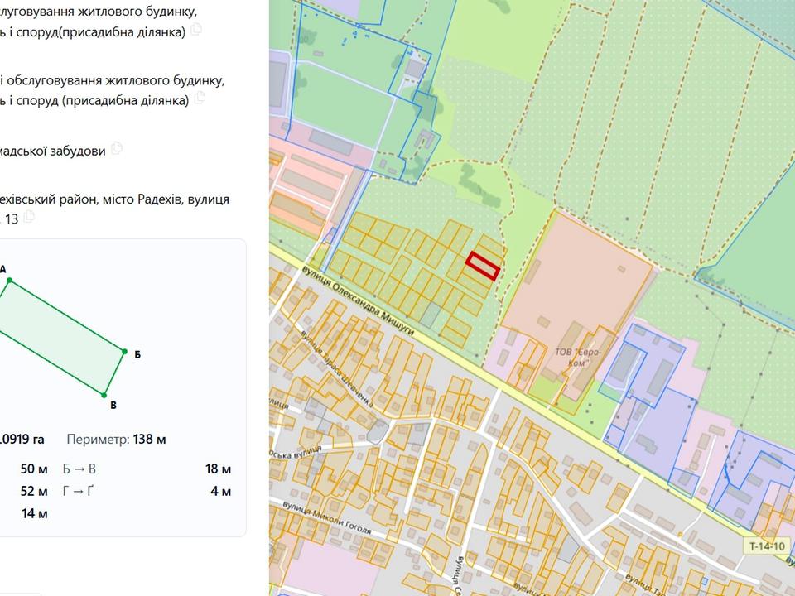Select the red highlighted parcel on the map
The width and height of the screenshot is (795, 596).
483,266
